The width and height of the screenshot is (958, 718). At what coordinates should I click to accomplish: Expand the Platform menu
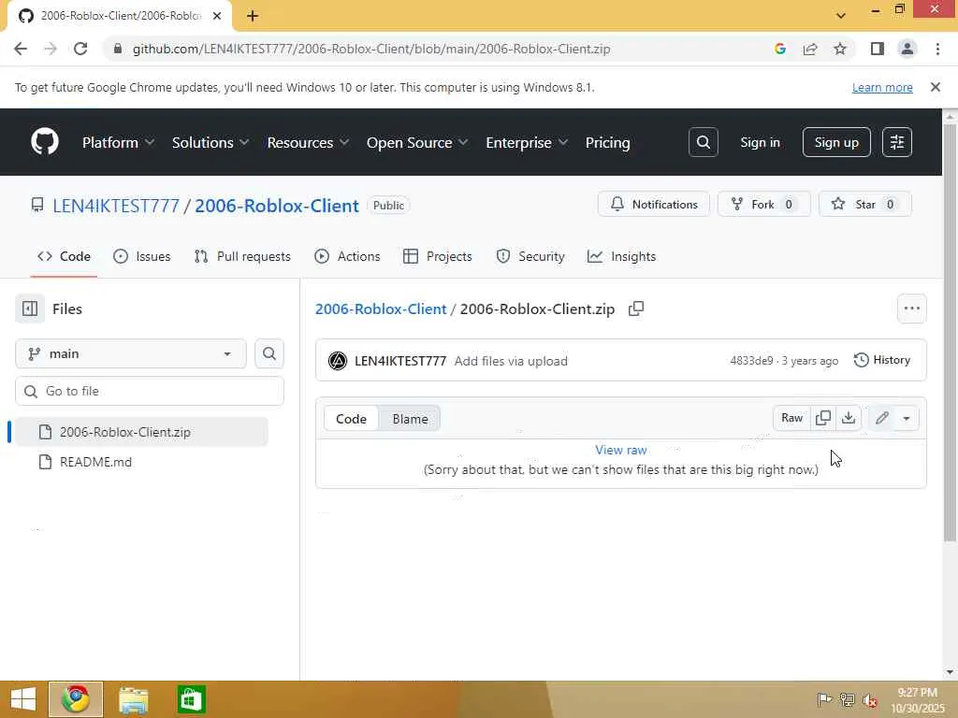pyautogui.click(x=118, y=142)
